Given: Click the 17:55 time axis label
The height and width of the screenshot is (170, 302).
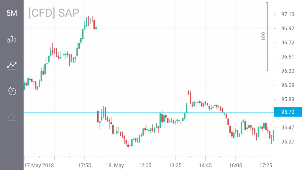Looking at the screenshot, I should pyautogui.click(x=84, y=165).
